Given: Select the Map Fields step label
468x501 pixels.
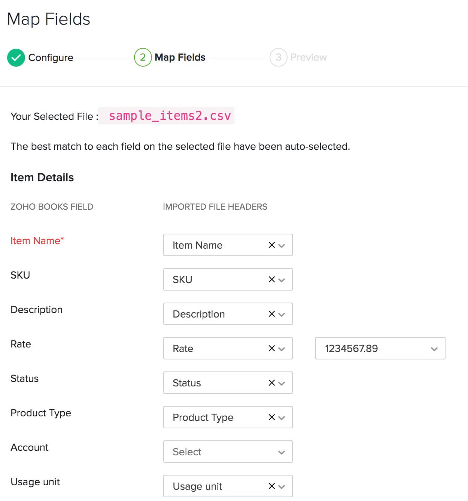Looking at the screenshot, I should pos(180,57).
